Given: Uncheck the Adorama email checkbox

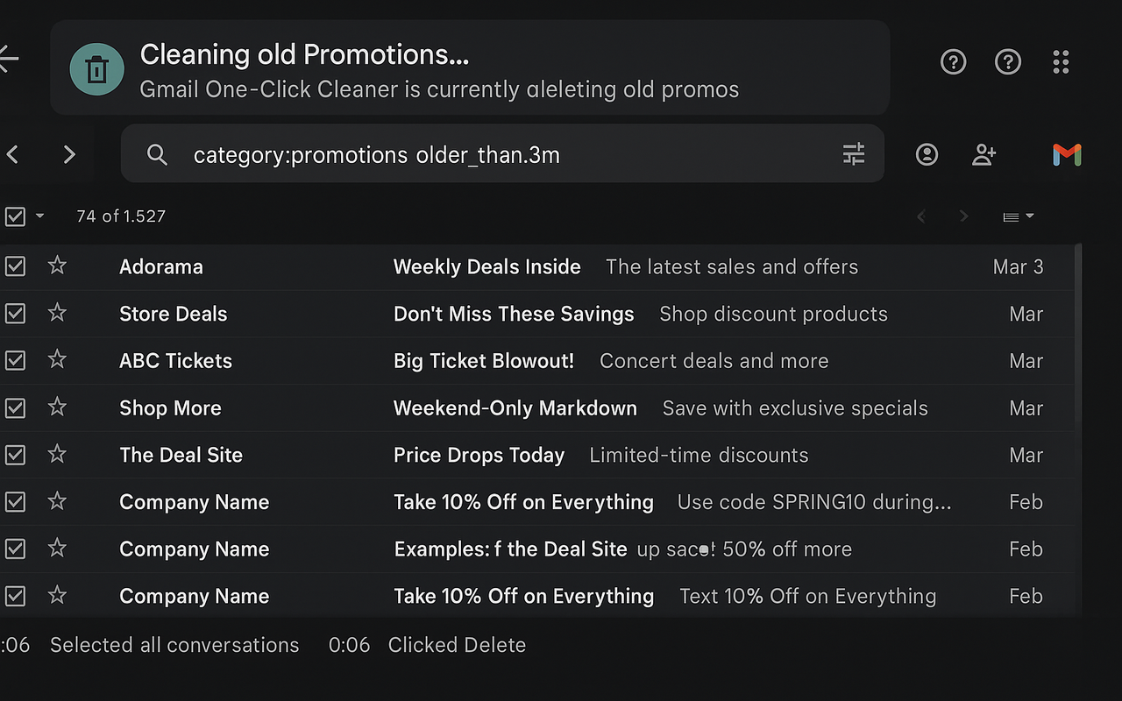Looking at the screenshot, I should point(15,266).
